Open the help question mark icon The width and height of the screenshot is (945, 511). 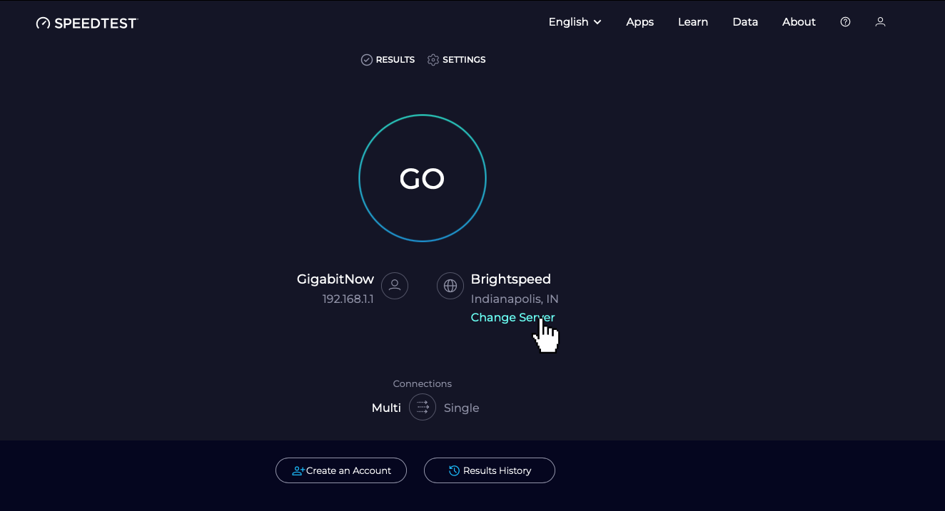[845, 22]
